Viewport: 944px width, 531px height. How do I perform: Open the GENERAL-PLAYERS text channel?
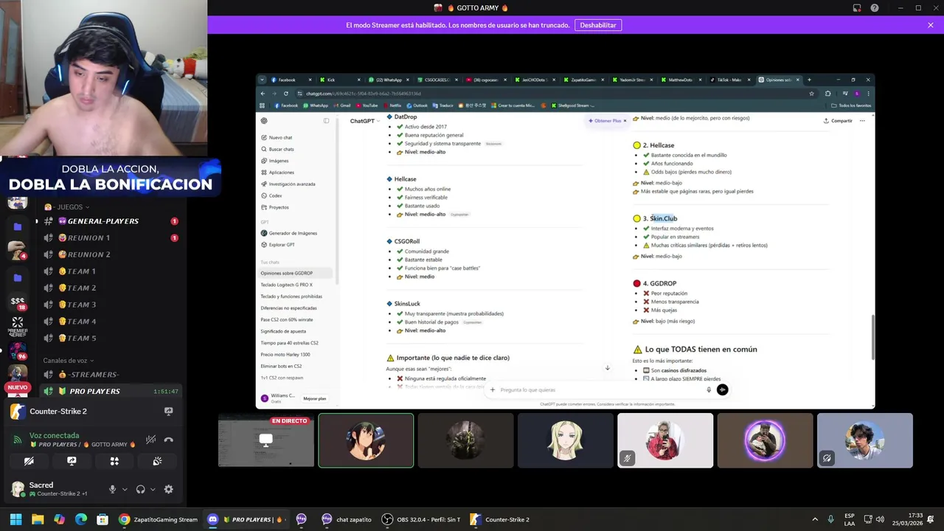point(109,221)
